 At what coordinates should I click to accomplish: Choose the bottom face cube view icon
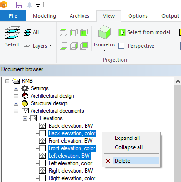64,46
